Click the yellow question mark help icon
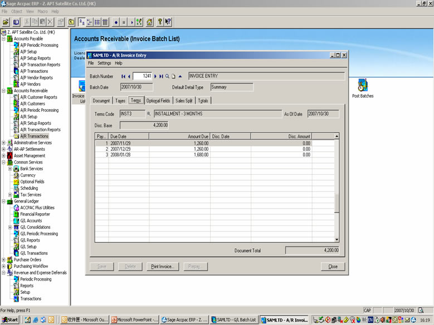The image size is (434, 325). 159,22
